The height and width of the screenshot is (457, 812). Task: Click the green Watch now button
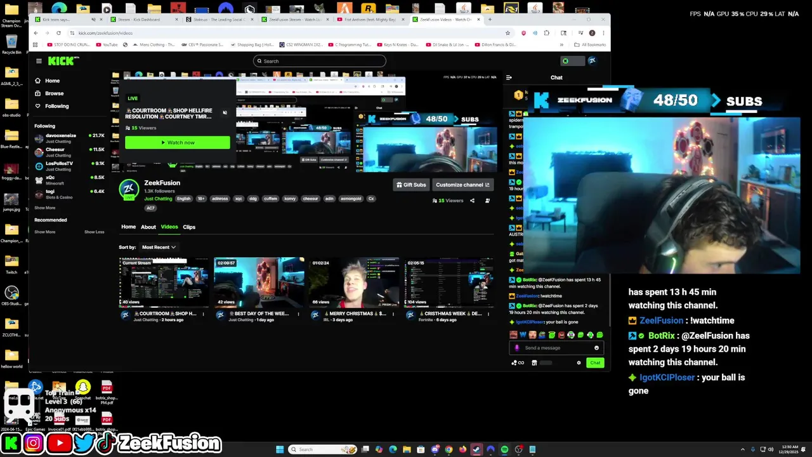coord(178,142)
